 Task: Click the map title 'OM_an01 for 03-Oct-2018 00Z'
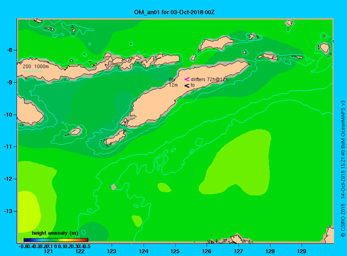[174, 12]
